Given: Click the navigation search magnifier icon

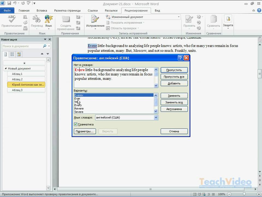Looking at the screenshot, I should pyautogui.click(x=44, y=46).
